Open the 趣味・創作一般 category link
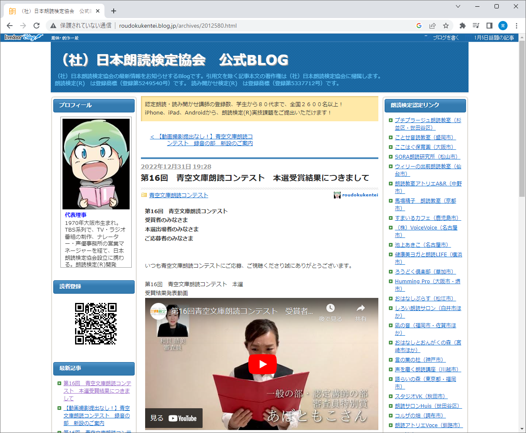 pyautogui.click(x=65, y=38)
